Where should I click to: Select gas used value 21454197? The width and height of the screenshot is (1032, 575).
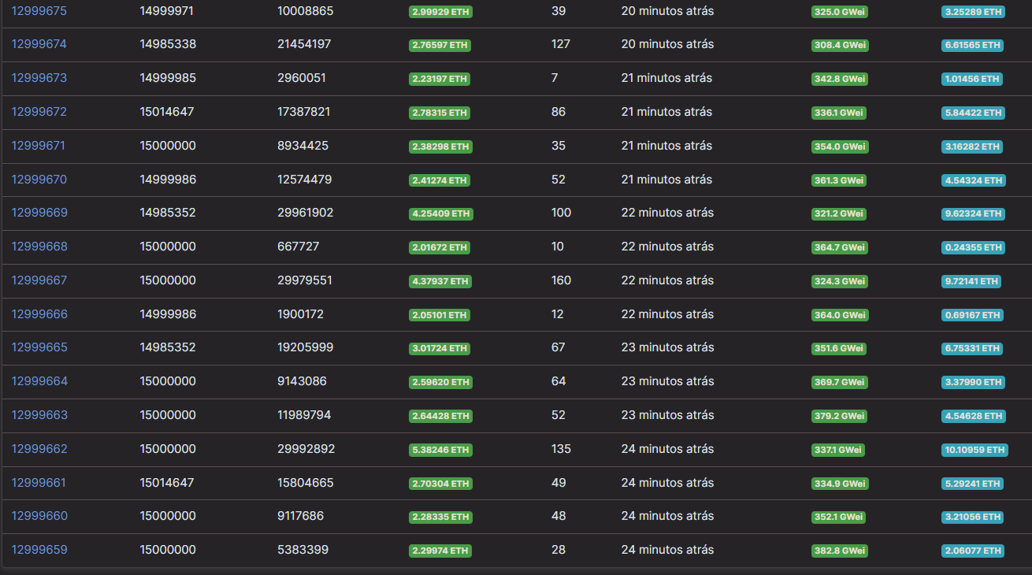click(304, 44)
